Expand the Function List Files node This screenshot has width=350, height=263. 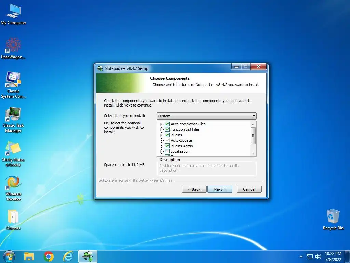[161, 129]
